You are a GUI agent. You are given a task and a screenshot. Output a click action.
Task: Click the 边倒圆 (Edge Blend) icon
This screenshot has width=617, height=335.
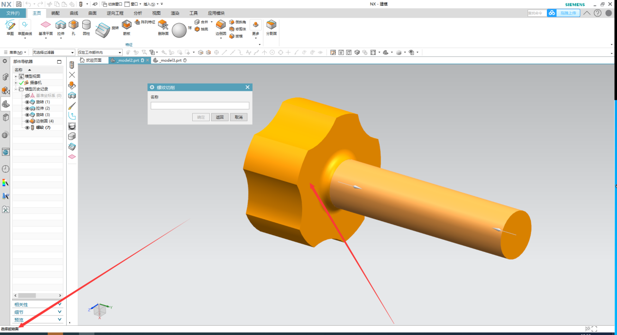(x=220, y=25)
